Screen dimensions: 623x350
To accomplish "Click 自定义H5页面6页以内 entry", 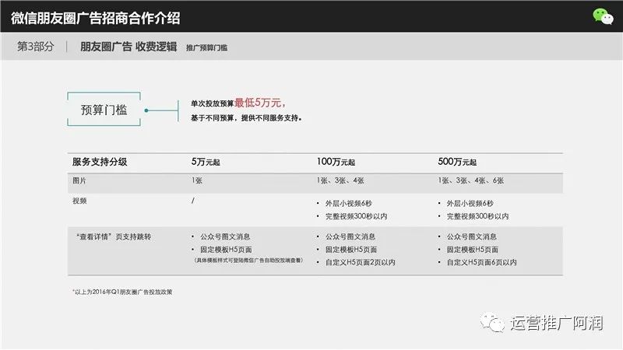I will pos(481,262).
